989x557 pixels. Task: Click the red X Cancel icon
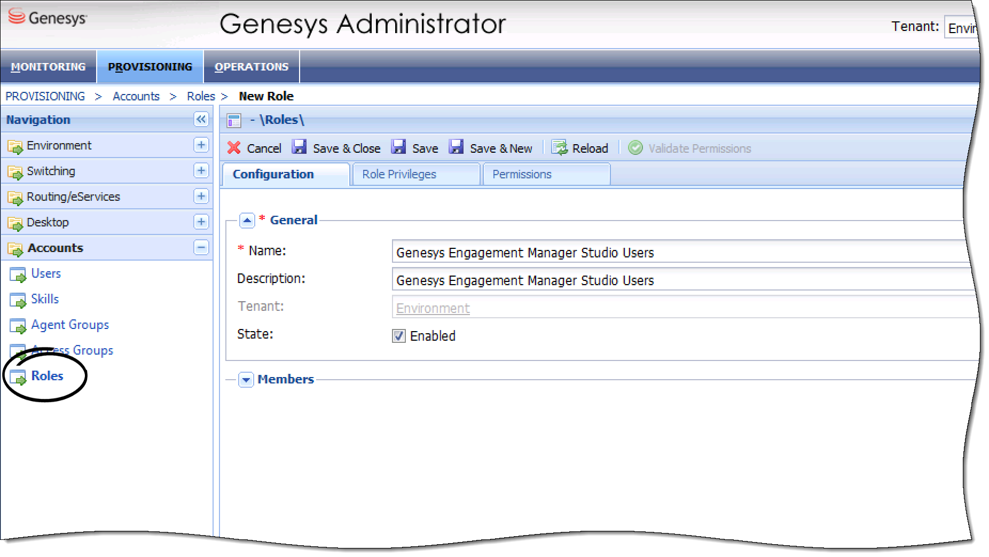tap(234, 148)
